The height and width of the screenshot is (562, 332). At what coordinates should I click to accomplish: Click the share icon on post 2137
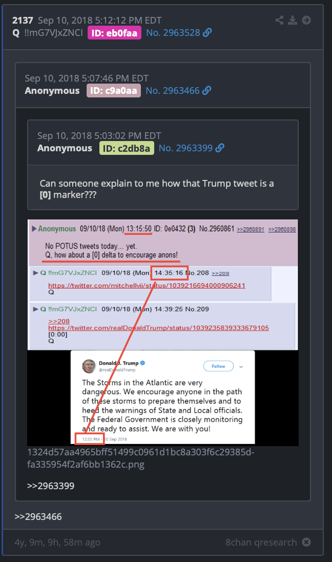point(279,20)
